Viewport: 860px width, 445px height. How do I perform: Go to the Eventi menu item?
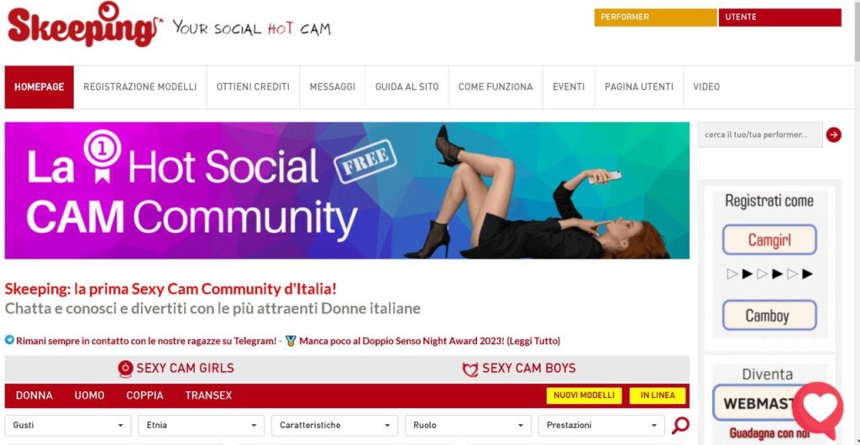569,86
